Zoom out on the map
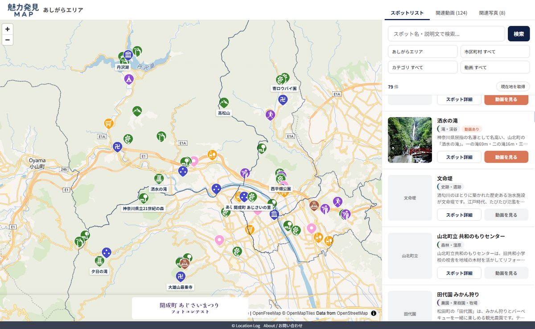The width and height of the screenshot is (535, 329). tap(8, 40)
